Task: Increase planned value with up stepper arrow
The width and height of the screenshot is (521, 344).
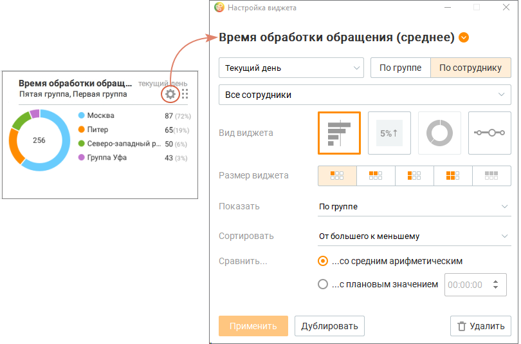Action: [495, 282]
